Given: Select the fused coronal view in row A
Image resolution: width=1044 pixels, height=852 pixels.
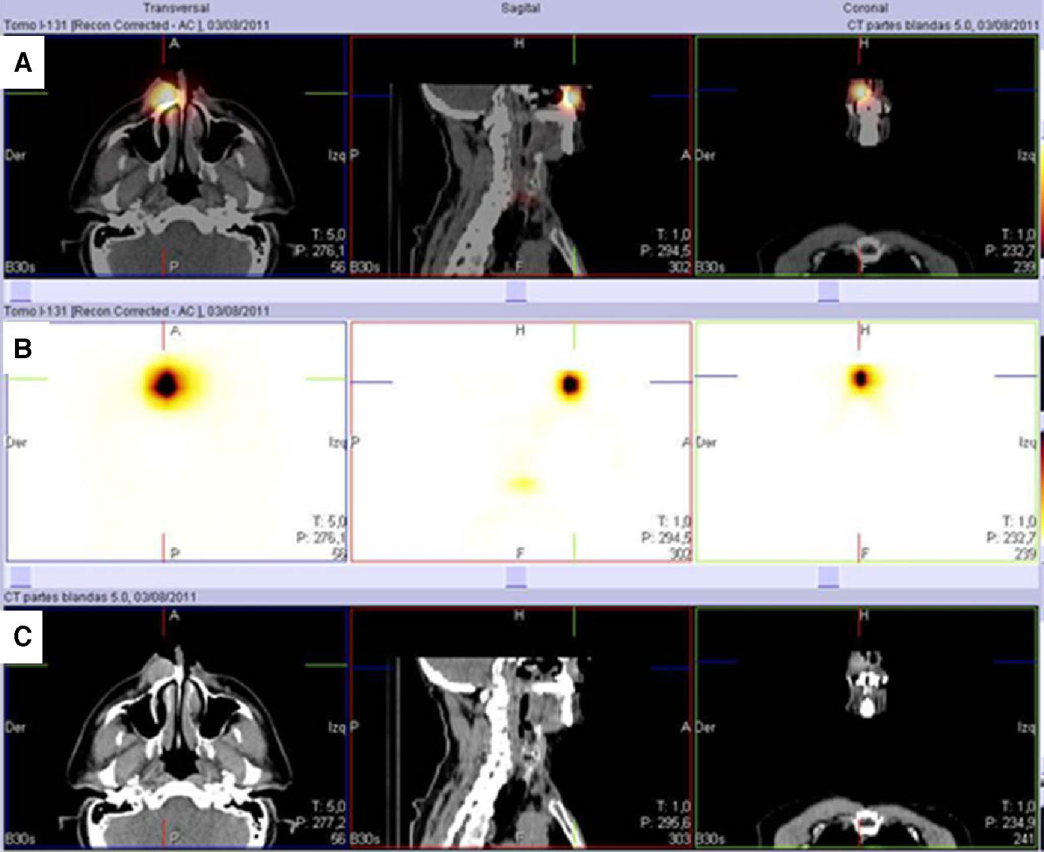Looking at the screenshot, I should (865, 157).
